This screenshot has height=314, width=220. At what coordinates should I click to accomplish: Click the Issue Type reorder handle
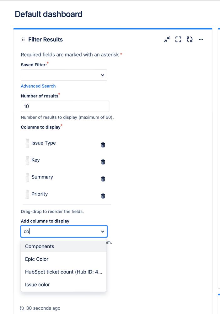(x=27, y=143)
